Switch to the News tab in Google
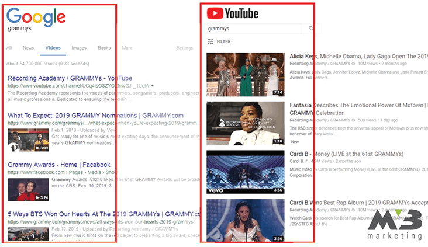Screen dimensions: 428x247 click(x=29, y=48)
